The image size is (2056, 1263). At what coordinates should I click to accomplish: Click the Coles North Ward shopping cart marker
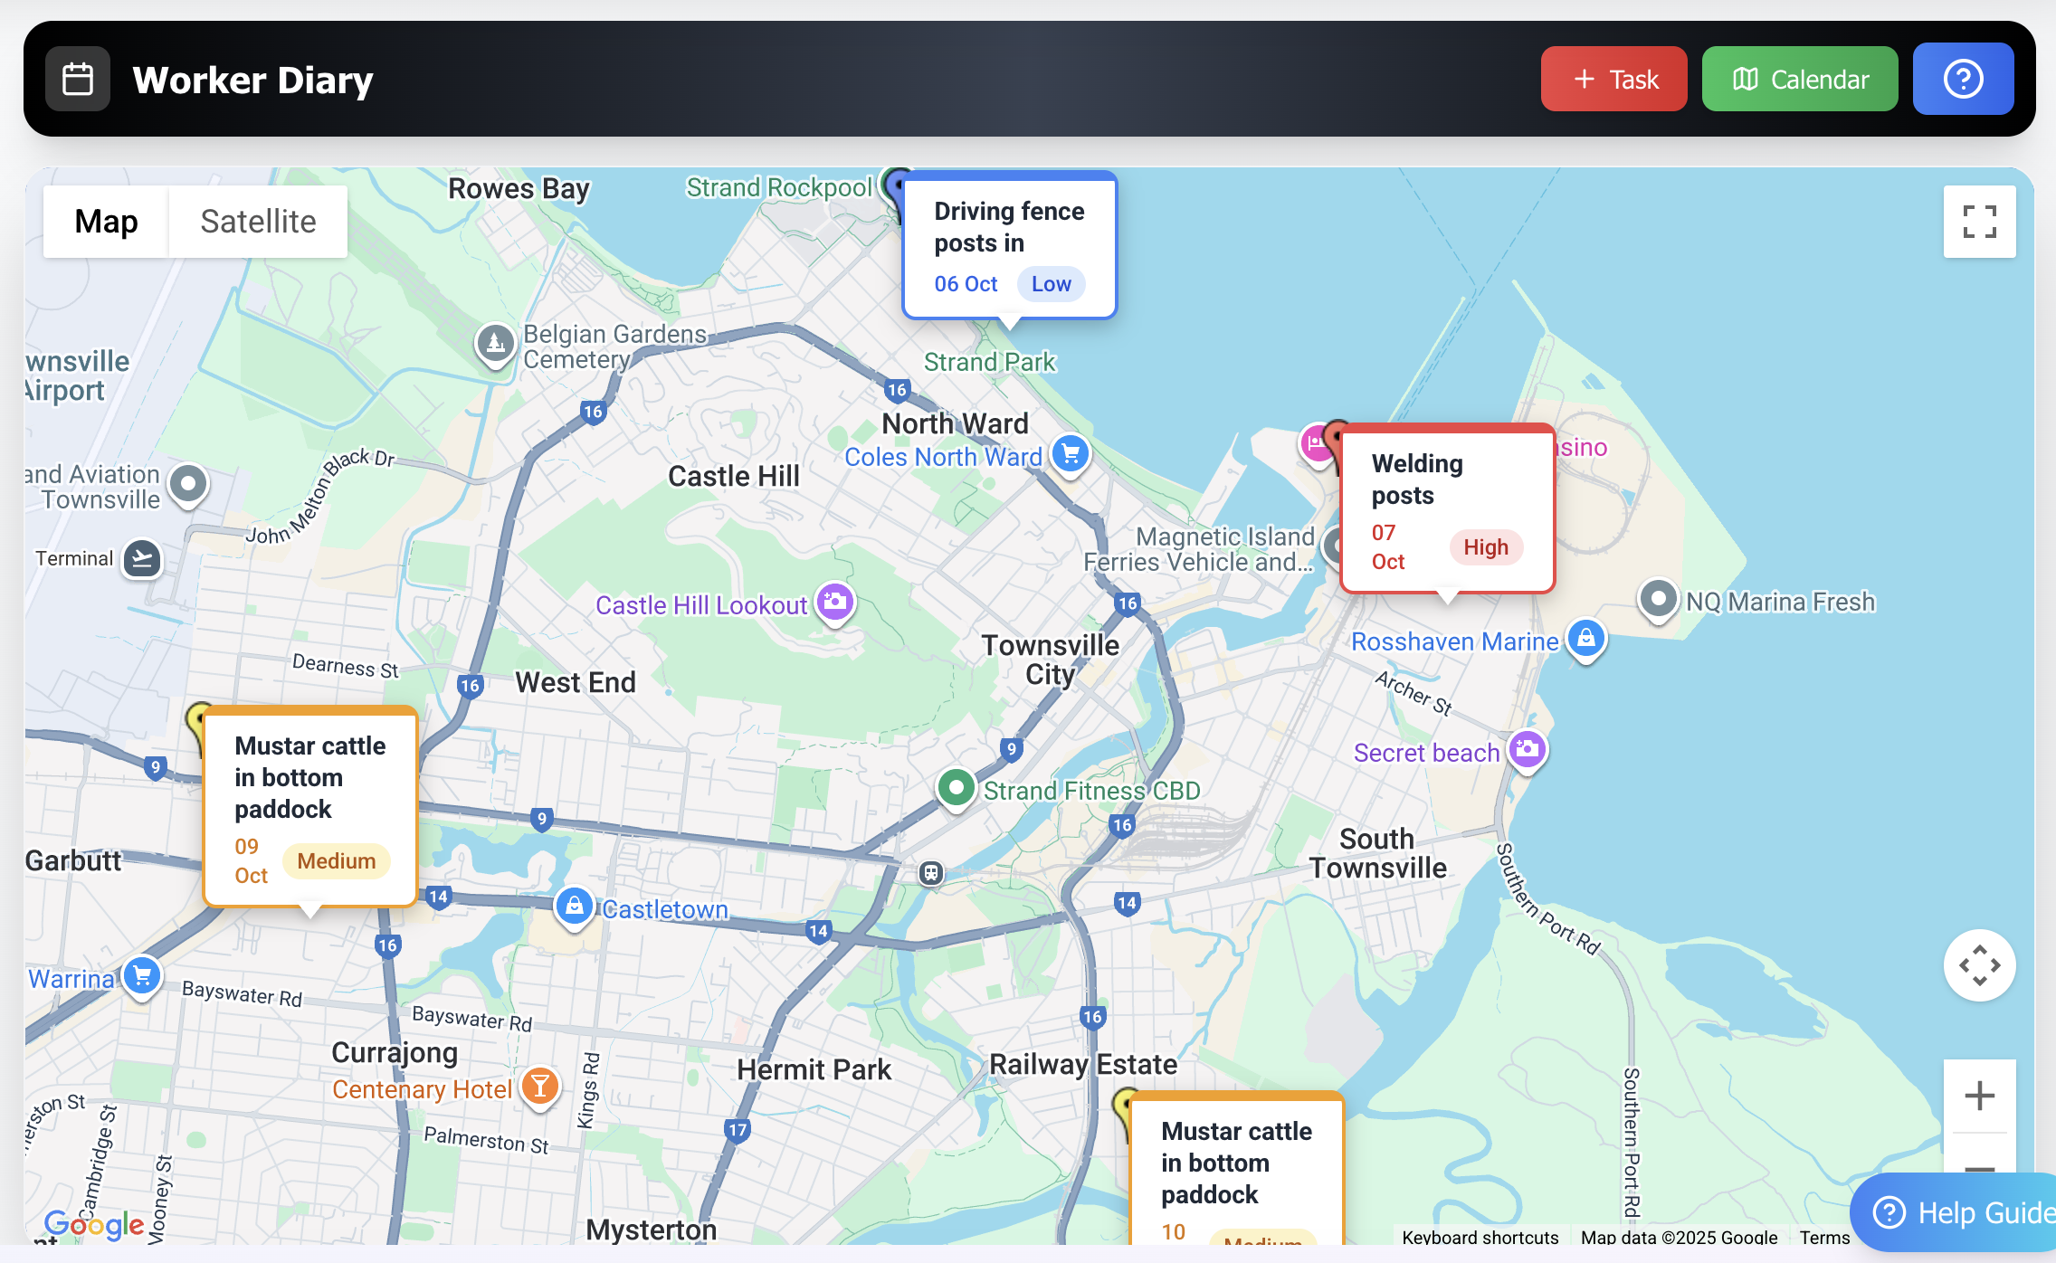click(x=1071, y=454)
